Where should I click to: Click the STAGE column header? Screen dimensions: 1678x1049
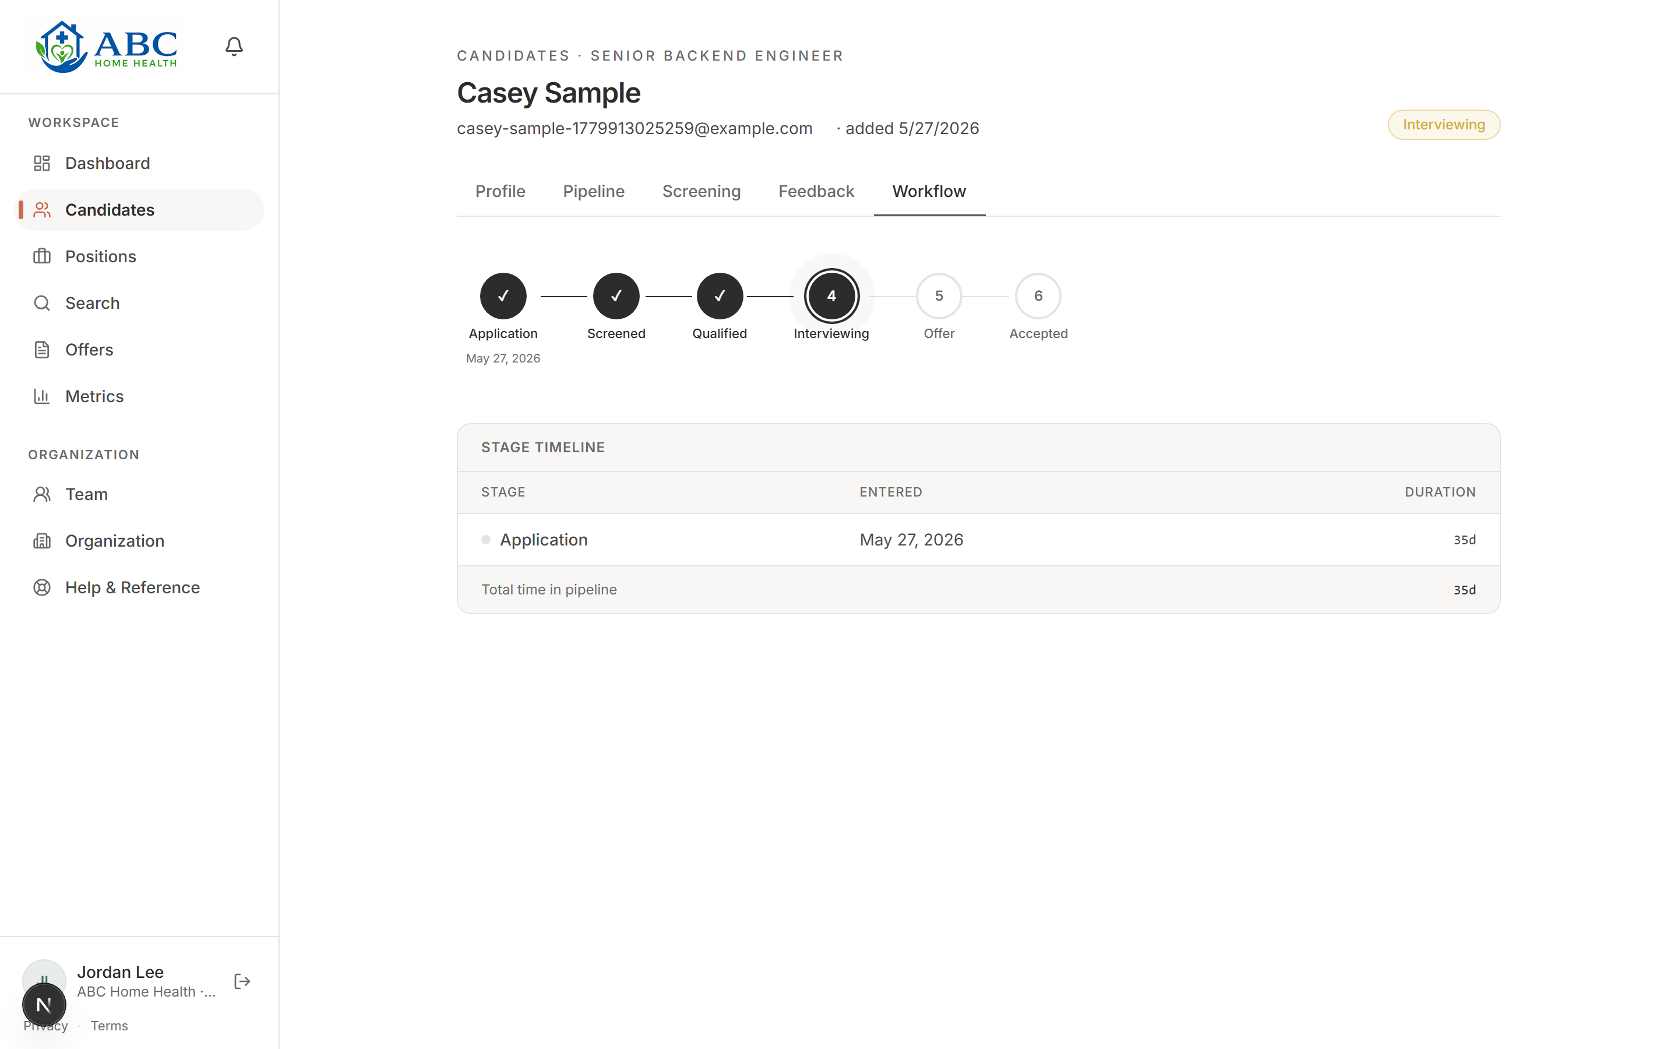tap(503, 492)
